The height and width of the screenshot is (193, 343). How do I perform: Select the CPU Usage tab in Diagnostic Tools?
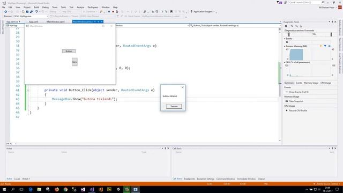325,83
